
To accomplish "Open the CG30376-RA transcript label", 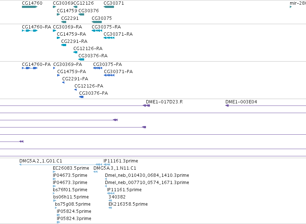I will click(93, 56).
